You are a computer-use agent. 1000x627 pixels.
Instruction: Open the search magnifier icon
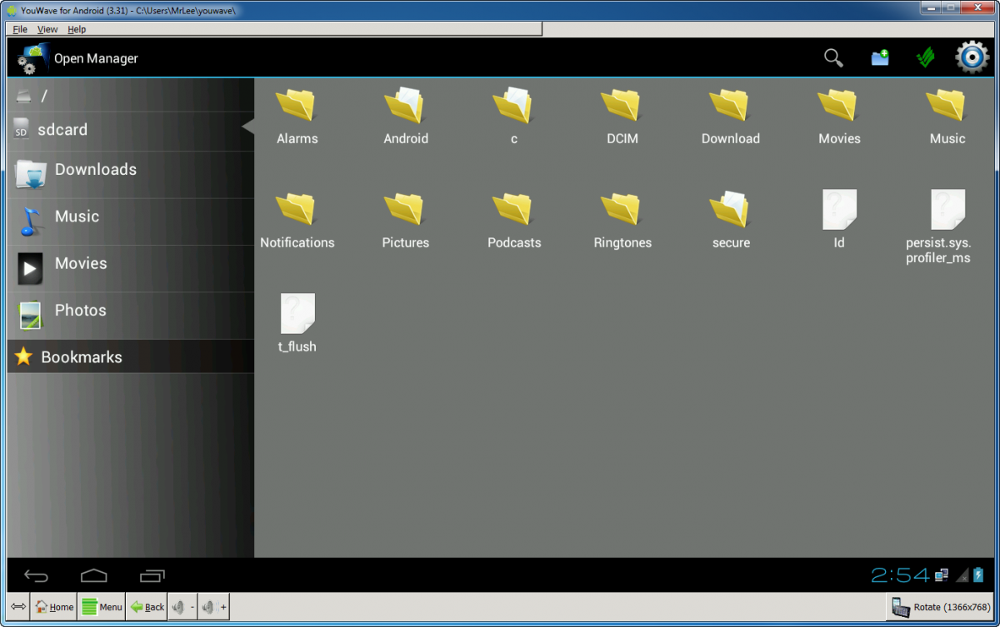pos(833,58)
